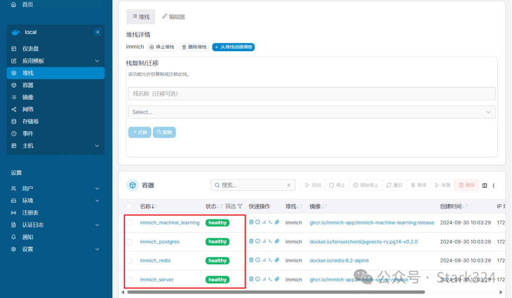The height and width of the screenshot is (298, 512).
Task: Switch to the 堆栈 tab
Action: click(x=141, y=17)
